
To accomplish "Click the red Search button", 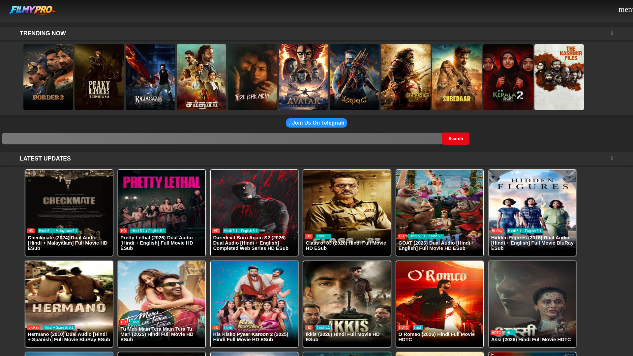I will point(456,138).
